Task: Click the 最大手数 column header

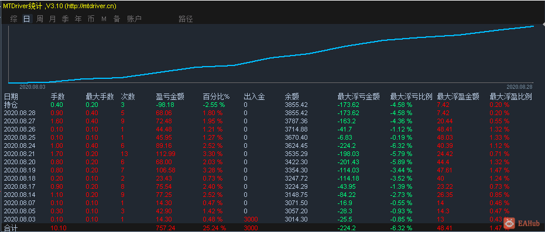Action: pyautogui.click(x=100, y=97)
